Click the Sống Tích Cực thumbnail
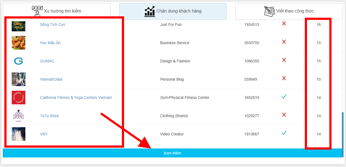This screenshot has width=346, height=167. 19,26
